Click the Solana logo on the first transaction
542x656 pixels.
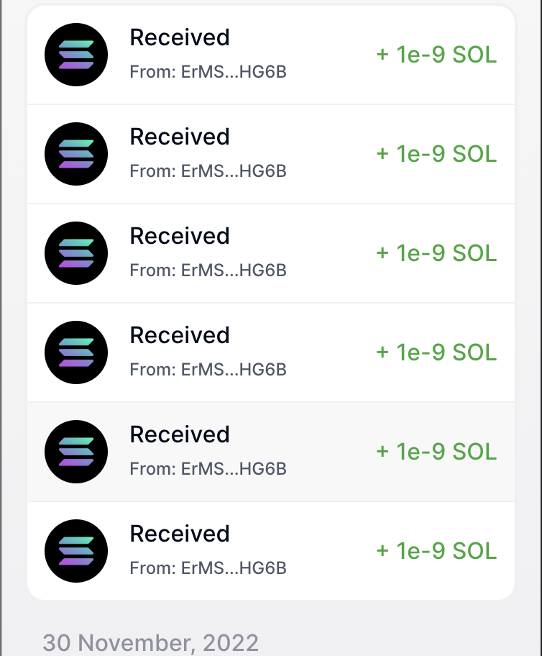point(75,54)
